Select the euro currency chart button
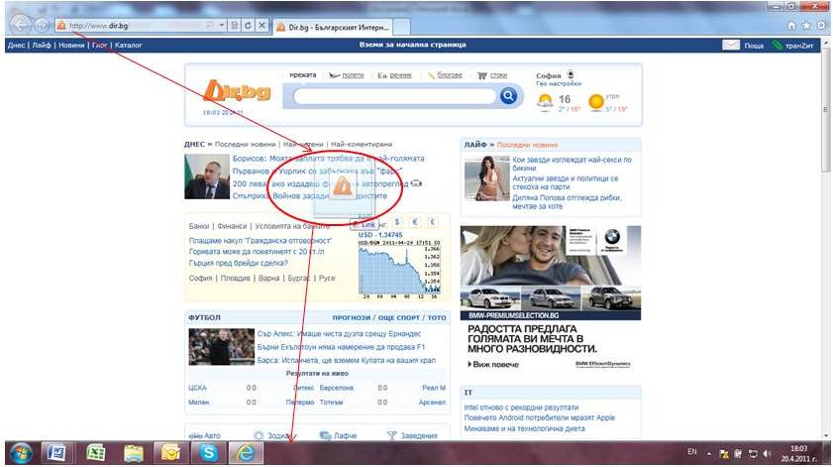The width and height of the screenshot is (833, 467). 415,222
